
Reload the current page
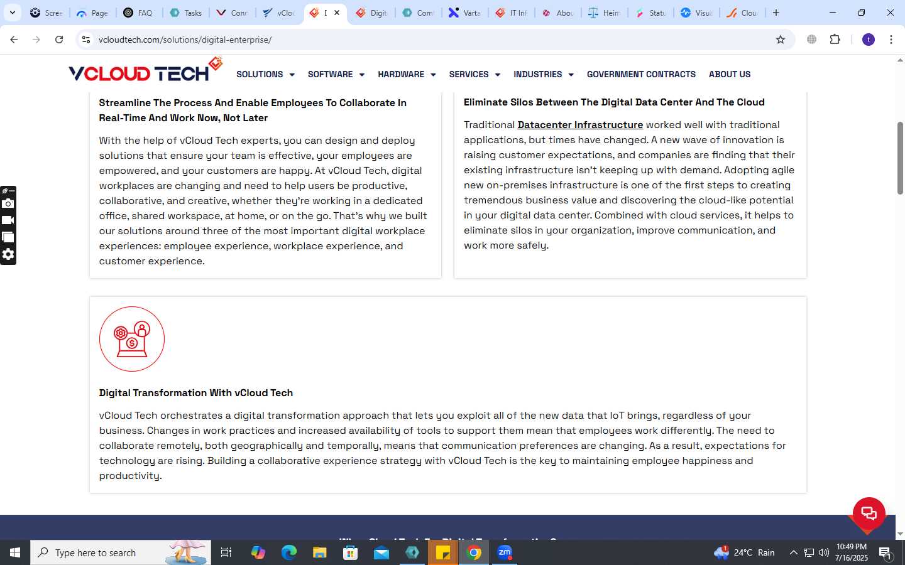[59, 40]
